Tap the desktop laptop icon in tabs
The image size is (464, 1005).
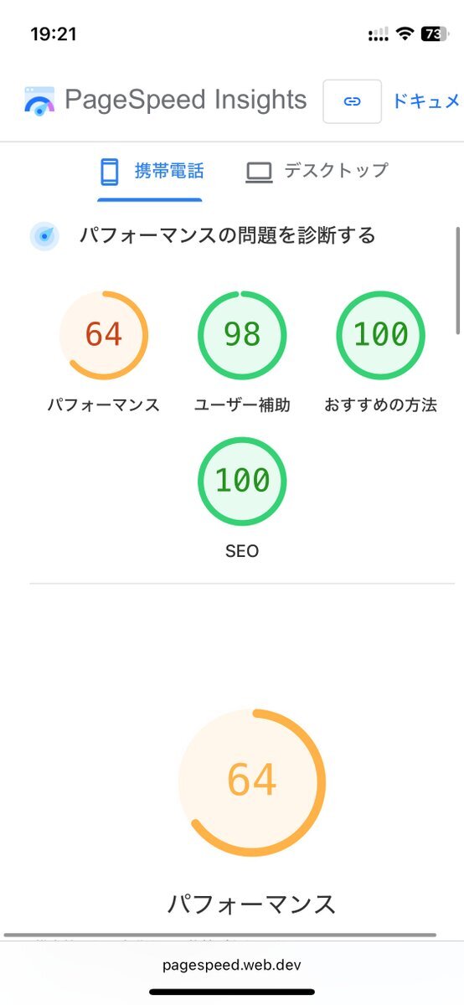[x=260, y=173]
